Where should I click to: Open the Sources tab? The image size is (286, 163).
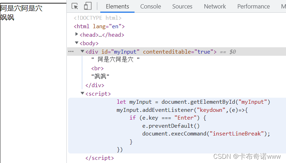pos(182,6)
